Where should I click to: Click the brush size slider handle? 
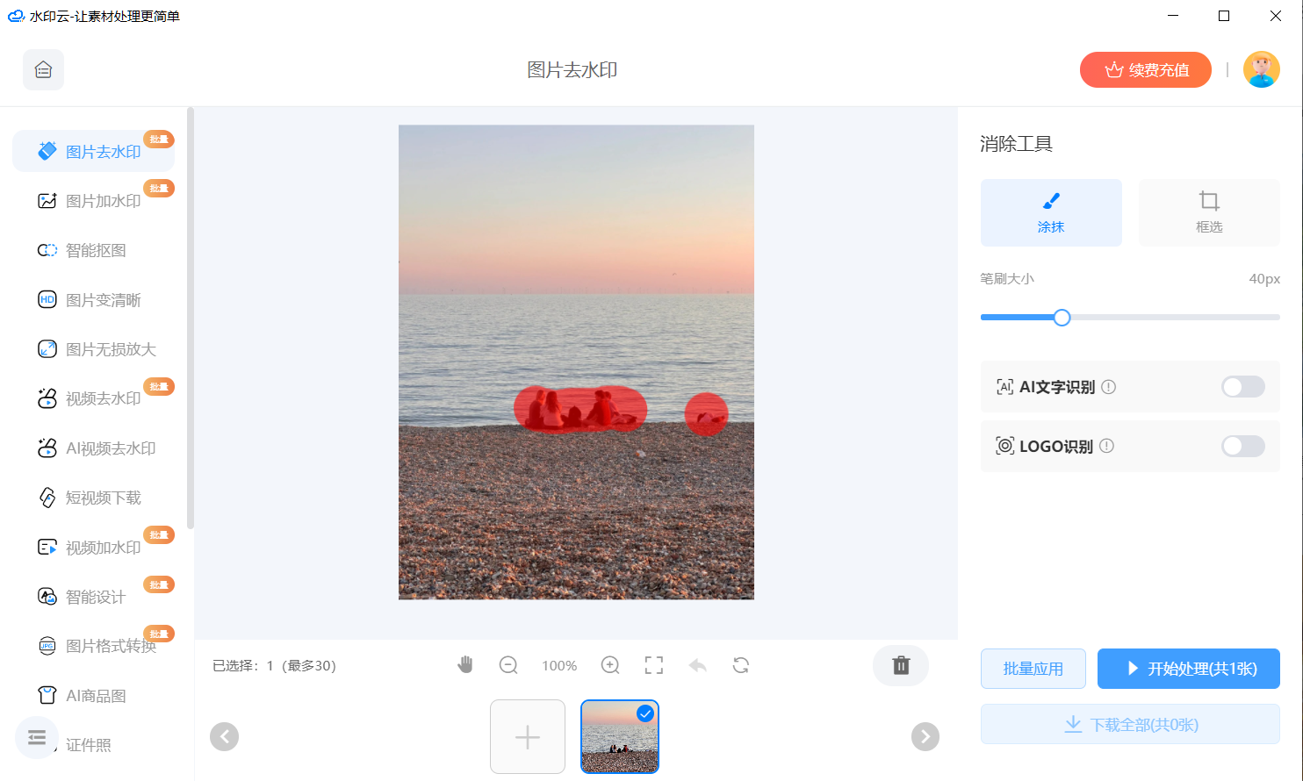tap(1062, 318)
